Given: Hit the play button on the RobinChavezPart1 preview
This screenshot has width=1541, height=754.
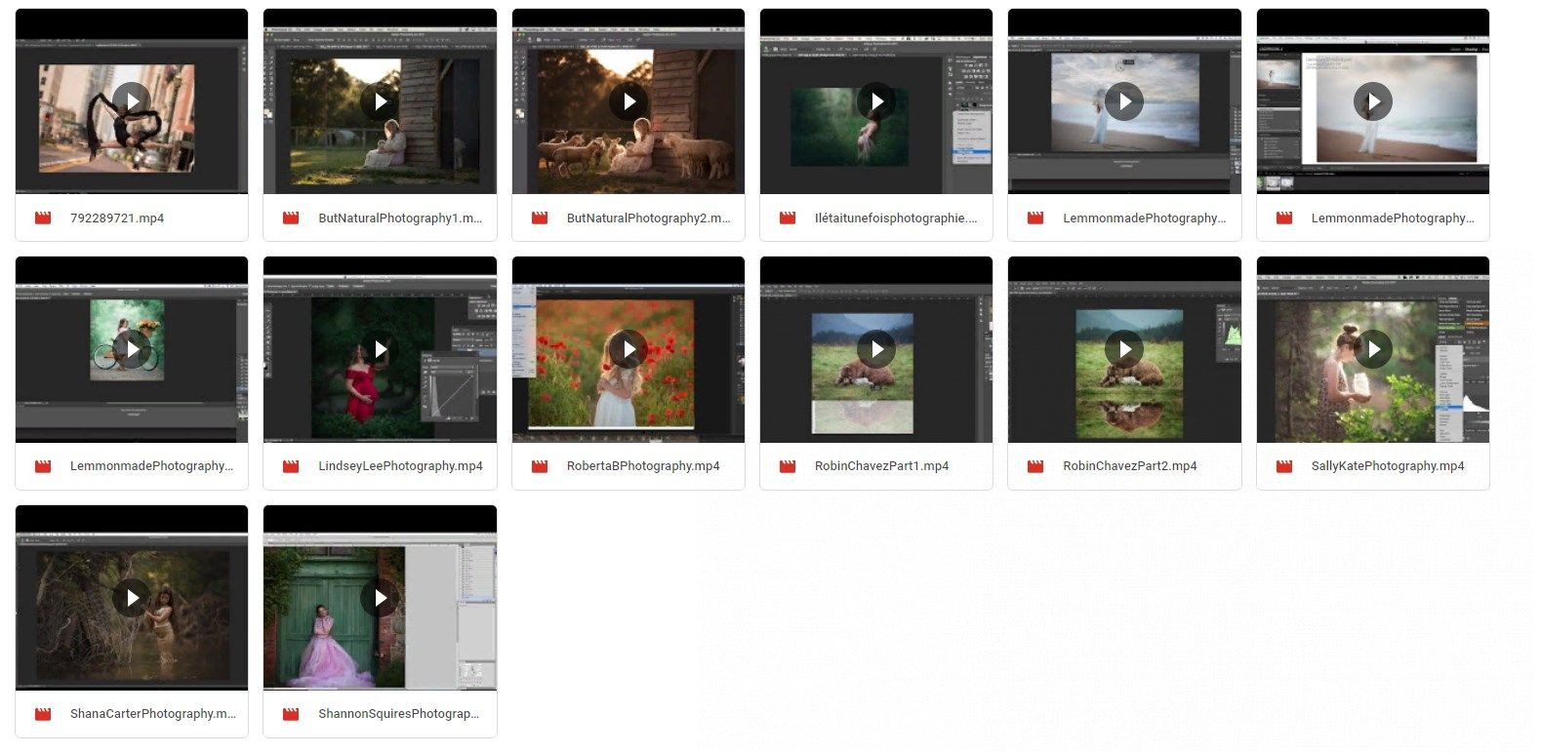Looking at the screenshot, I should pos(876,348).
